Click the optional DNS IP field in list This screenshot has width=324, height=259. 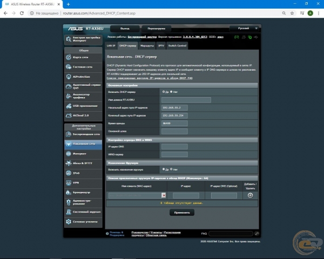(x=224, y=195)
